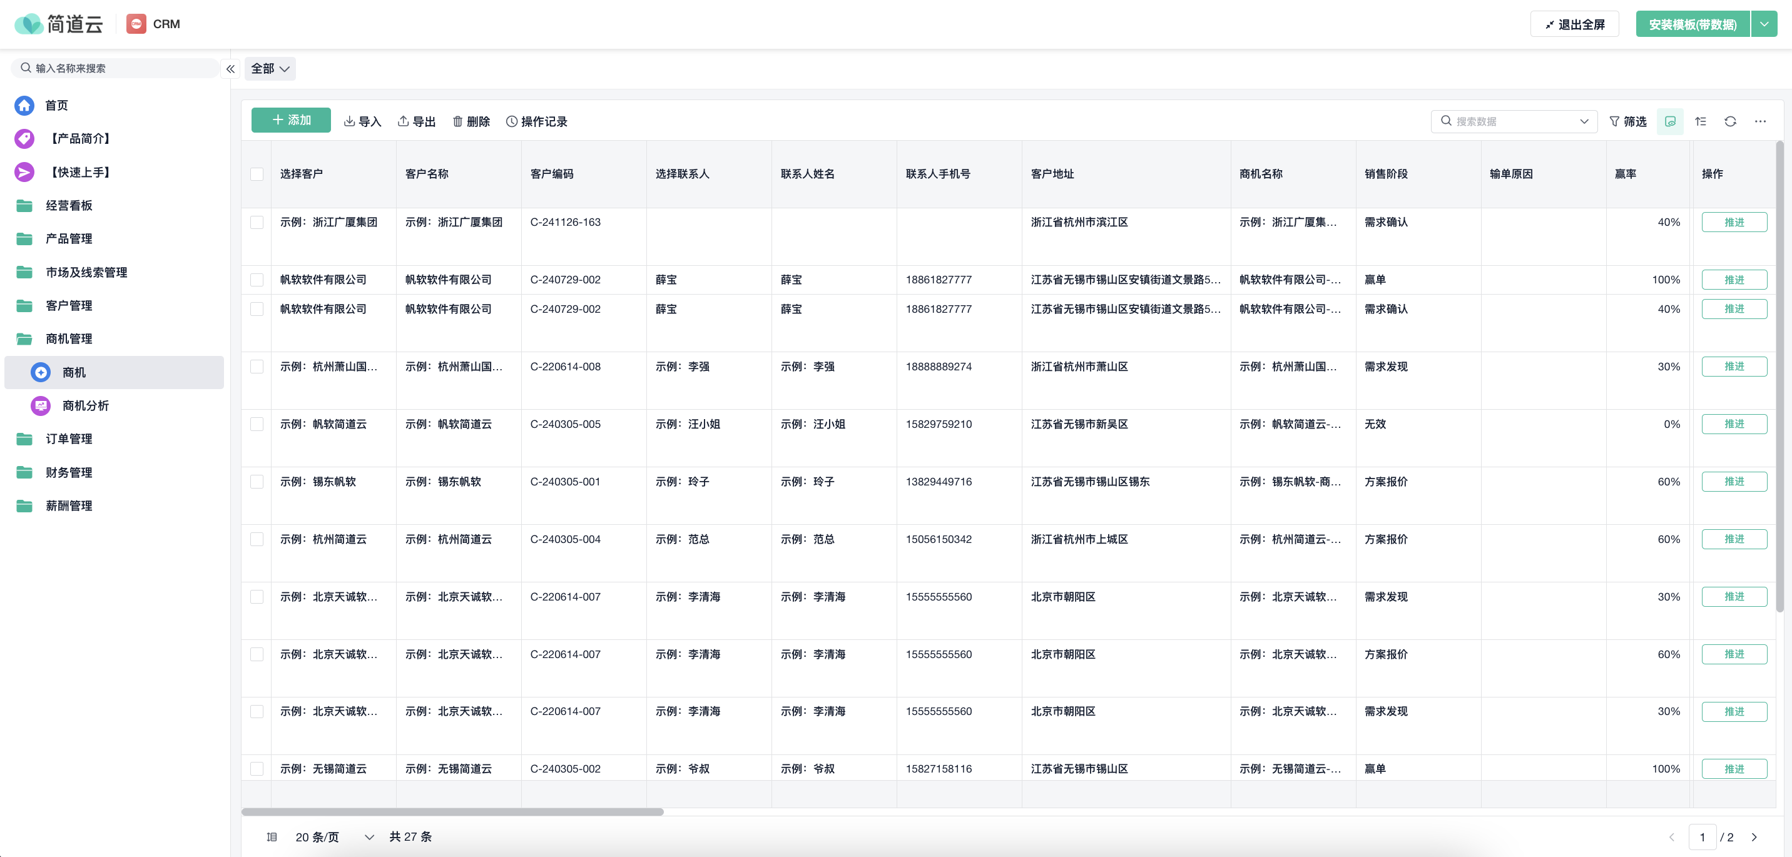Image resolution: width=1792 pixels, height=857 pixels.
Task: Click the refresh data icon
Action: pos(1730,122)
